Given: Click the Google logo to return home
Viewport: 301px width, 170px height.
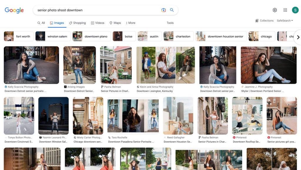Looking at the screenshot, I should 14,10.
